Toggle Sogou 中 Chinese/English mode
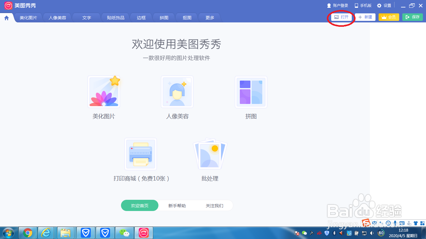This screenshot has height=239, width=426. pos(375,223)
